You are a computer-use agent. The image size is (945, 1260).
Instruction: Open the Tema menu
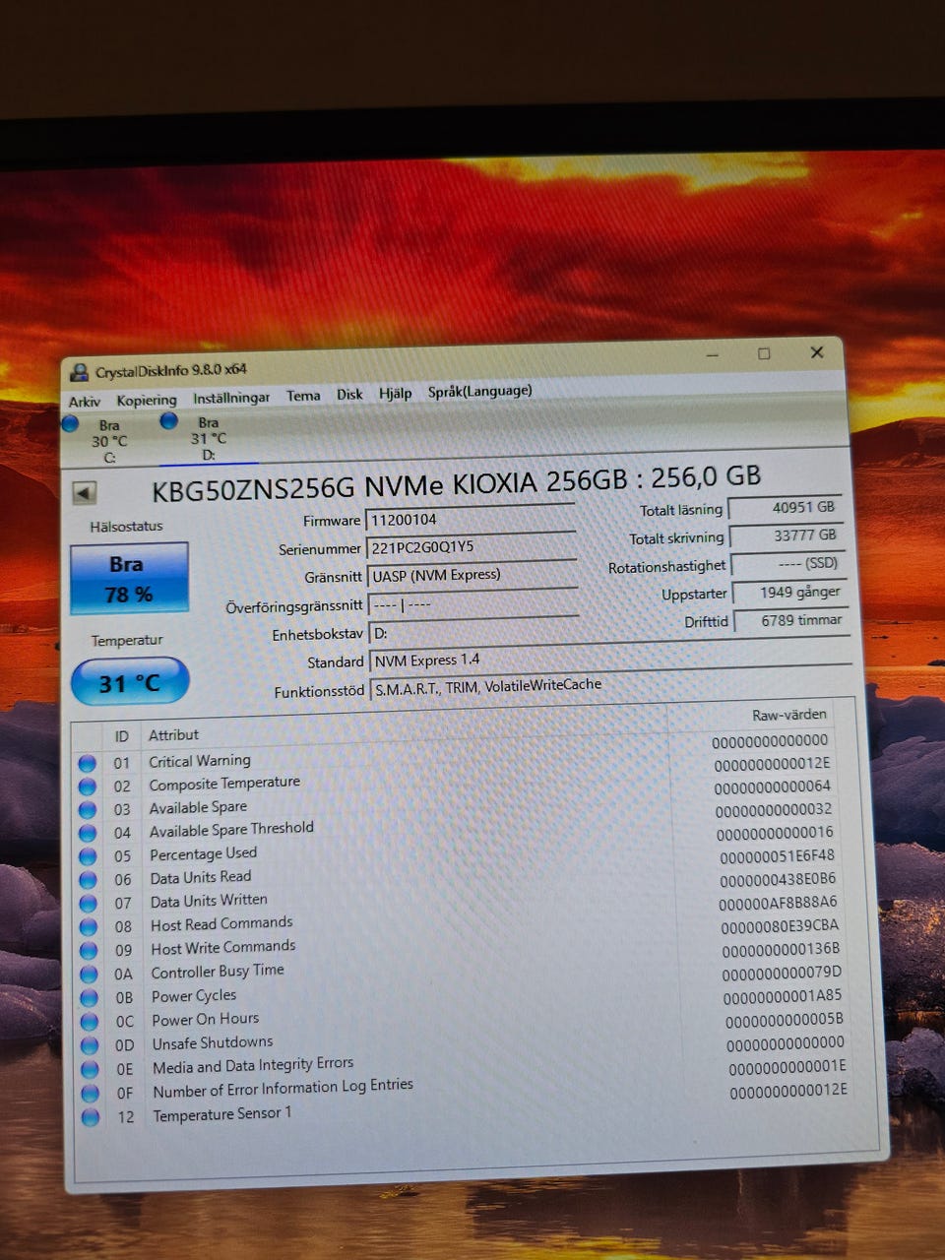(x=303, y=396)
